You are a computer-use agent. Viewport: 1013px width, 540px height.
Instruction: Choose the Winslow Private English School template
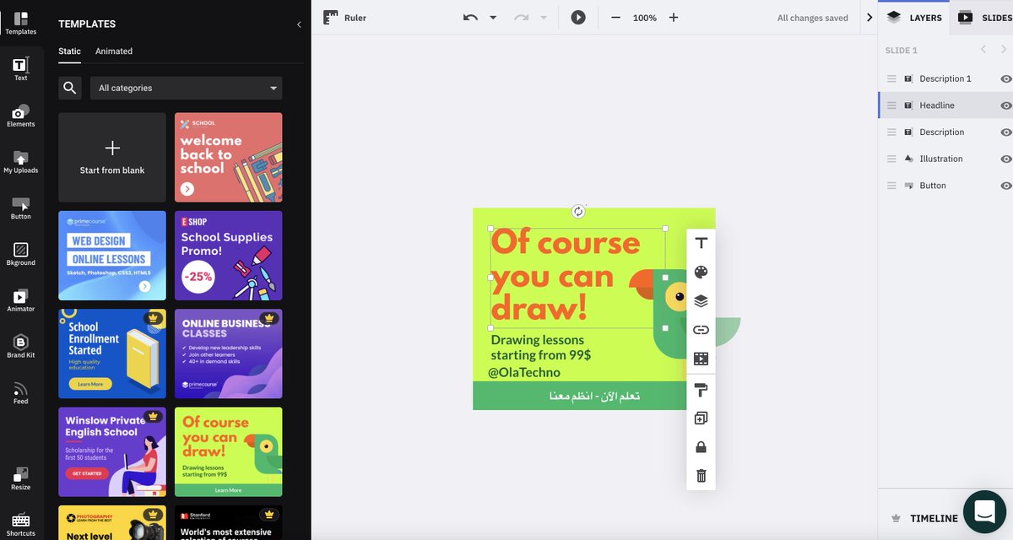[x=112, y=452]
